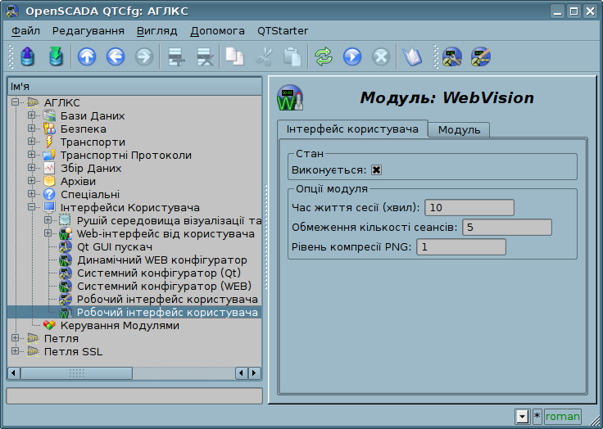Image resolution: width=603 pixels, height=429 pixels.
Task: Click the asterisk modified indicator in status bar
Action: pos(537,417)
